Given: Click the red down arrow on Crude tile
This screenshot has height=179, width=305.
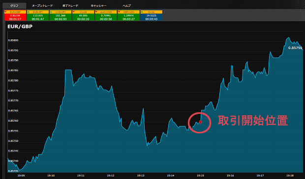Looking at the screenshot, I should [74, 12].
